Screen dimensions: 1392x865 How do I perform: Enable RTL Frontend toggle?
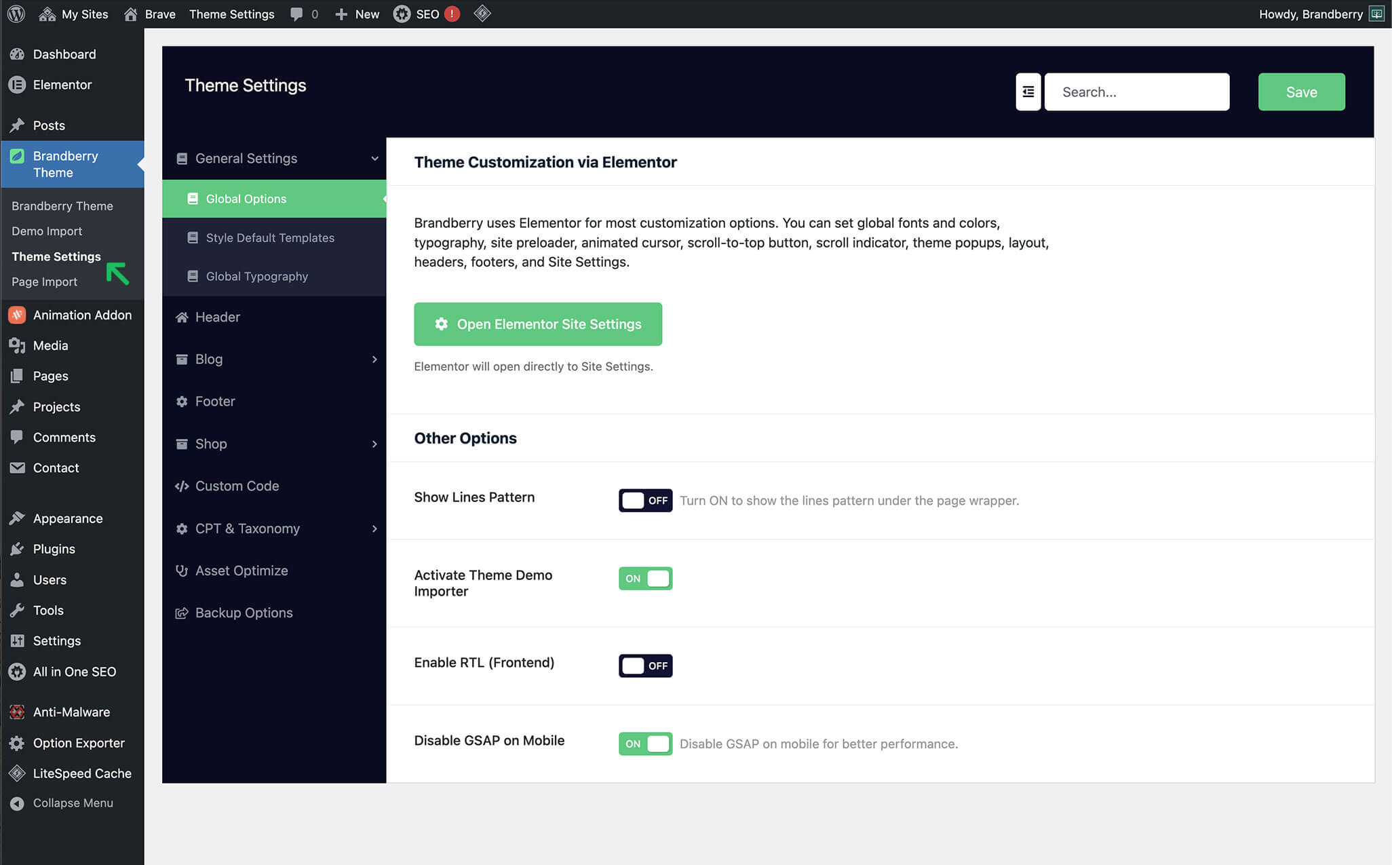coord(644,666)
